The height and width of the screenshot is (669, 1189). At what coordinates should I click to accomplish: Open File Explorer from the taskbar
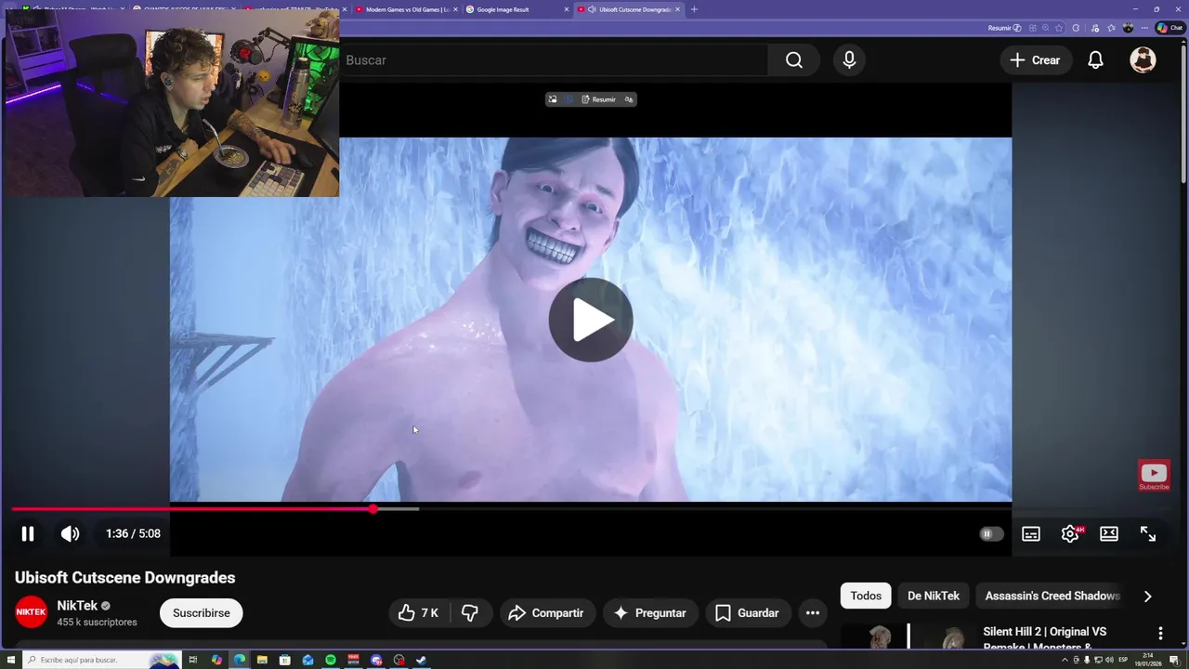tap(262, 660)
